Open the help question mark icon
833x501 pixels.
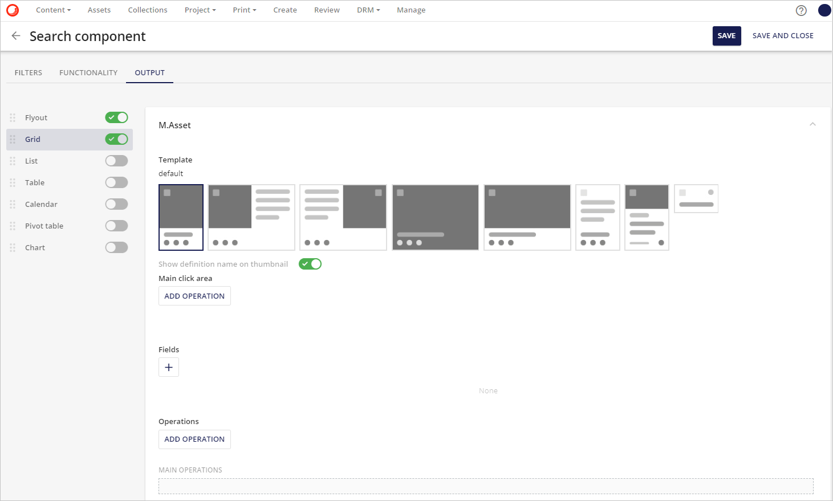(801, 10)
